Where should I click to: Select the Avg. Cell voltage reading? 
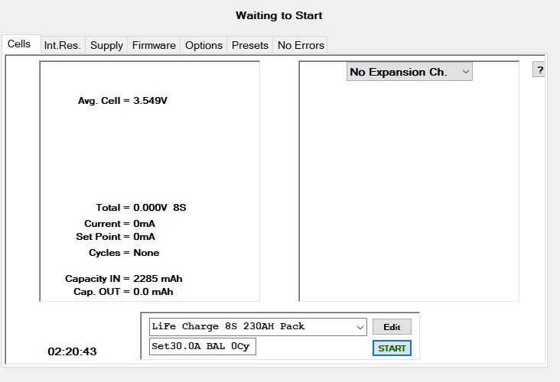[x=122, y=101]
